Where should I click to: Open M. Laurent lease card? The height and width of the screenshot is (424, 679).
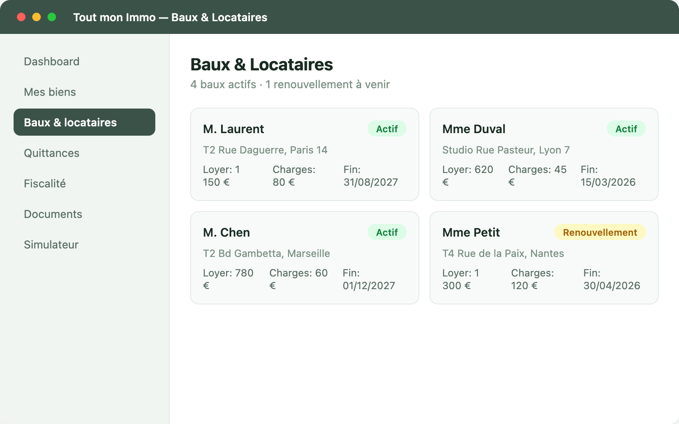point(305,154)
